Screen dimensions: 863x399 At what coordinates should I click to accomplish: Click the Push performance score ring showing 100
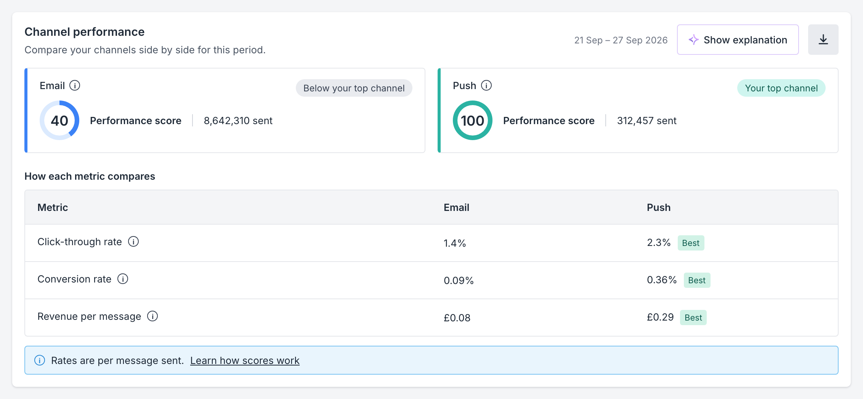[x=473, y=120]
